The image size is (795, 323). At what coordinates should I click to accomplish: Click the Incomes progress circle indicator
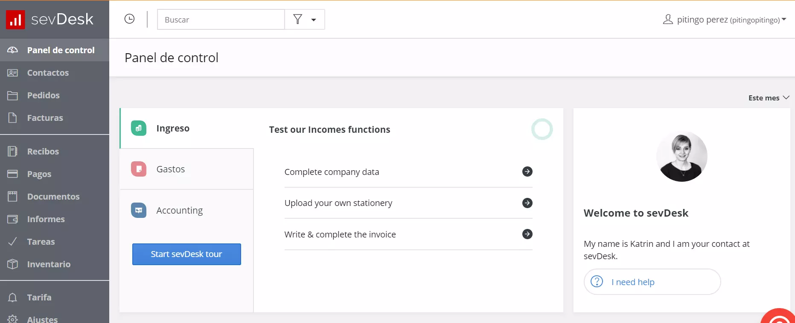(542, 129)
